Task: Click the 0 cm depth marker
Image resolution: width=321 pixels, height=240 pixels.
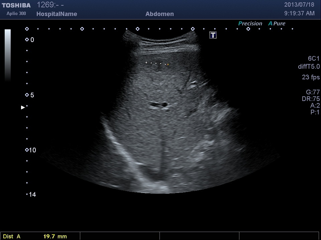Action: tap(30, 40)
